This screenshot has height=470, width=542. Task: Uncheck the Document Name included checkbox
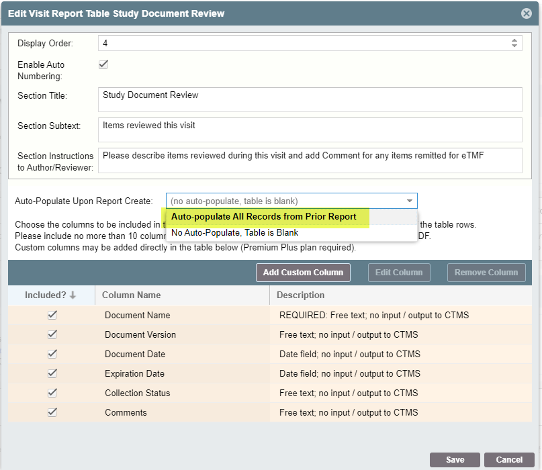[52, 315]
